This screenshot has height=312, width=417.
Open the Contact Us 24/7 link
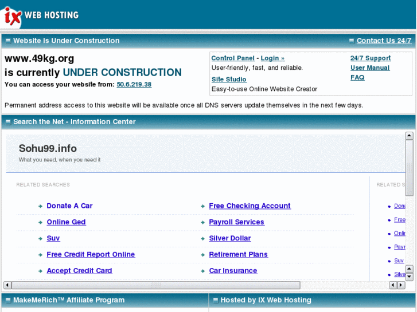pos(384,41)
